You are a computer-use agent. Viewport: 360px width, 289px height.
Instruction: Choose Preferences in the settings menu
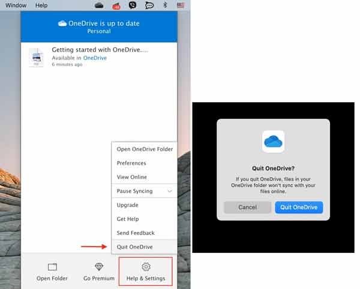point(145,163)
